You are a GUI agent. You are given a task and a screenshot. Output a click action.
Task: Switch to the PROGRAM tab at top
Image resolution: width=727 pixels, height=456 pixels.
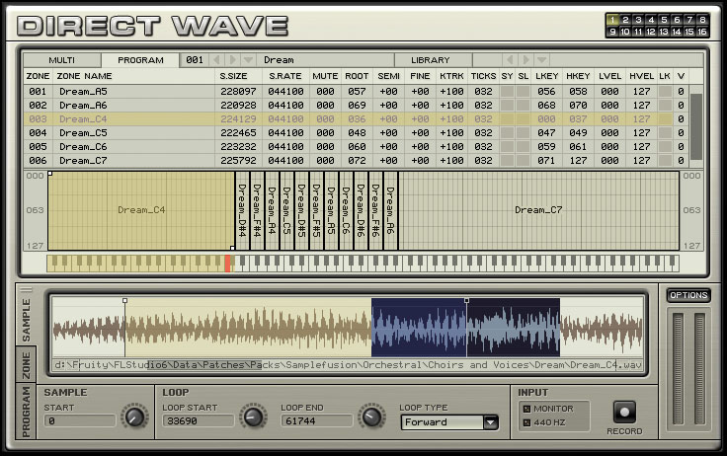140,60
